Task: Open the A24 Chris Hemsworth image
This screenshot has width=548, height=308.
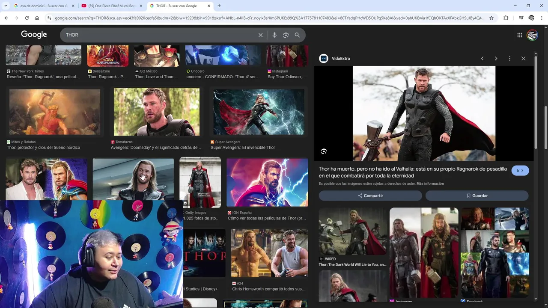Action: click(x=269, y=253)
